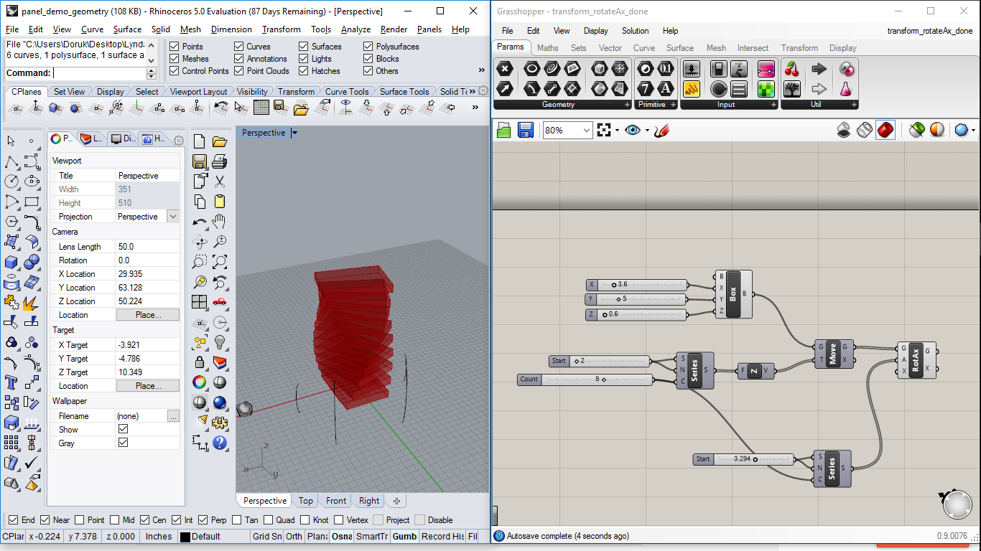Click the Grasshopper save file icon
Viewport: 981px width, 551px height.
[x=525, y=130]
